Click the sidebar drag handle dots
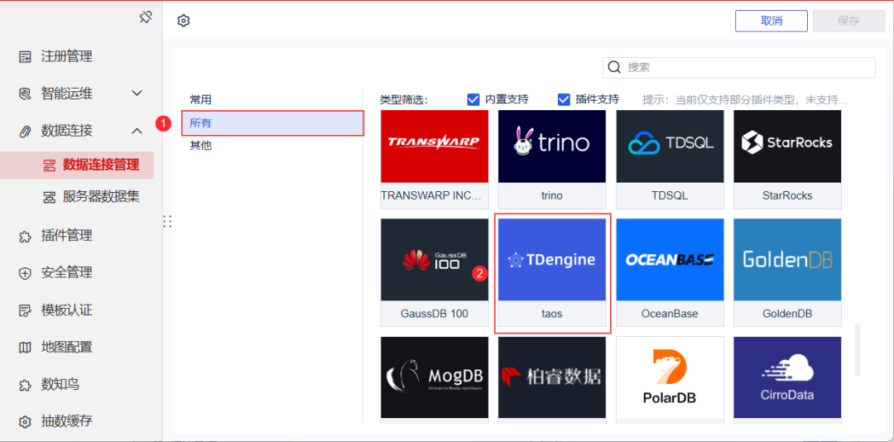The image size is (894, 442). (x=167, y=221)
